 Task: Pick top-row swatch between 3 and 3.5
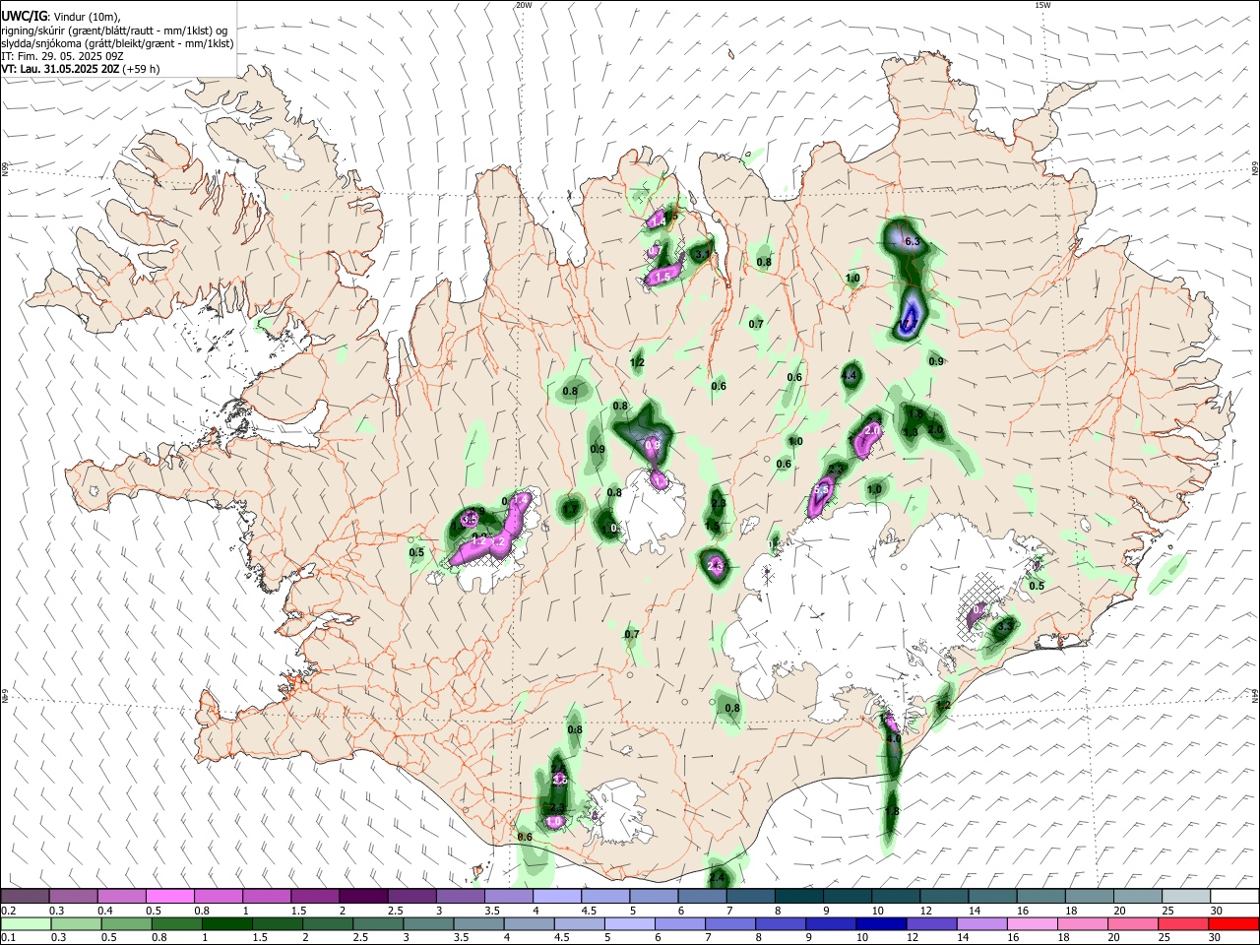coord(461,897)
